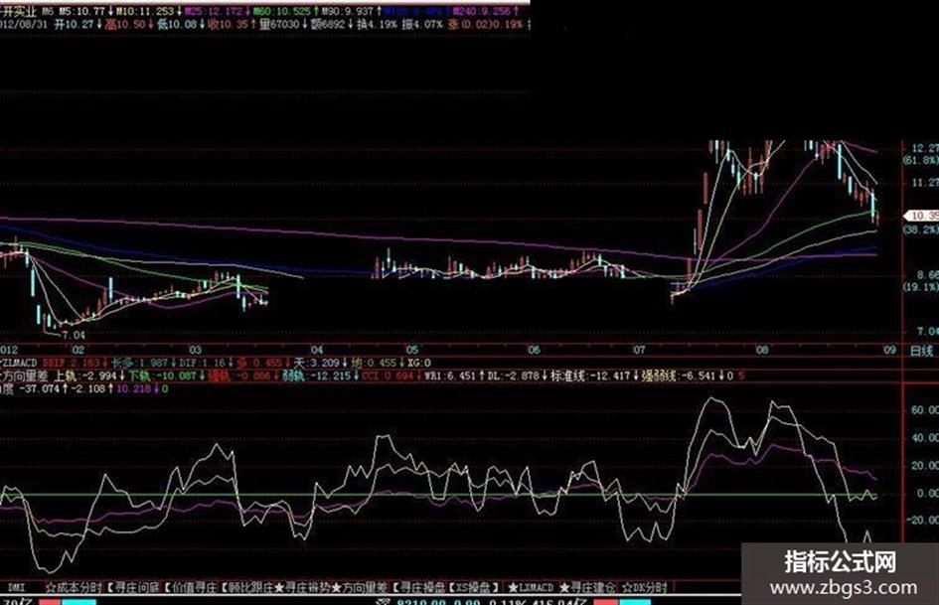Click the 天:3.209 ZLMACD value
The image size is (939, 605).
click(317, 363)
